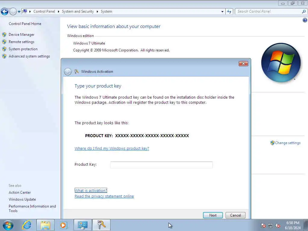
Task: Switch to Windows Activation taskbar button
Action: [101, 225]
